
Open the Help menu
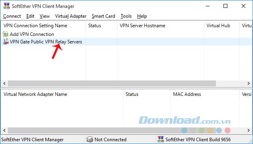142,16
